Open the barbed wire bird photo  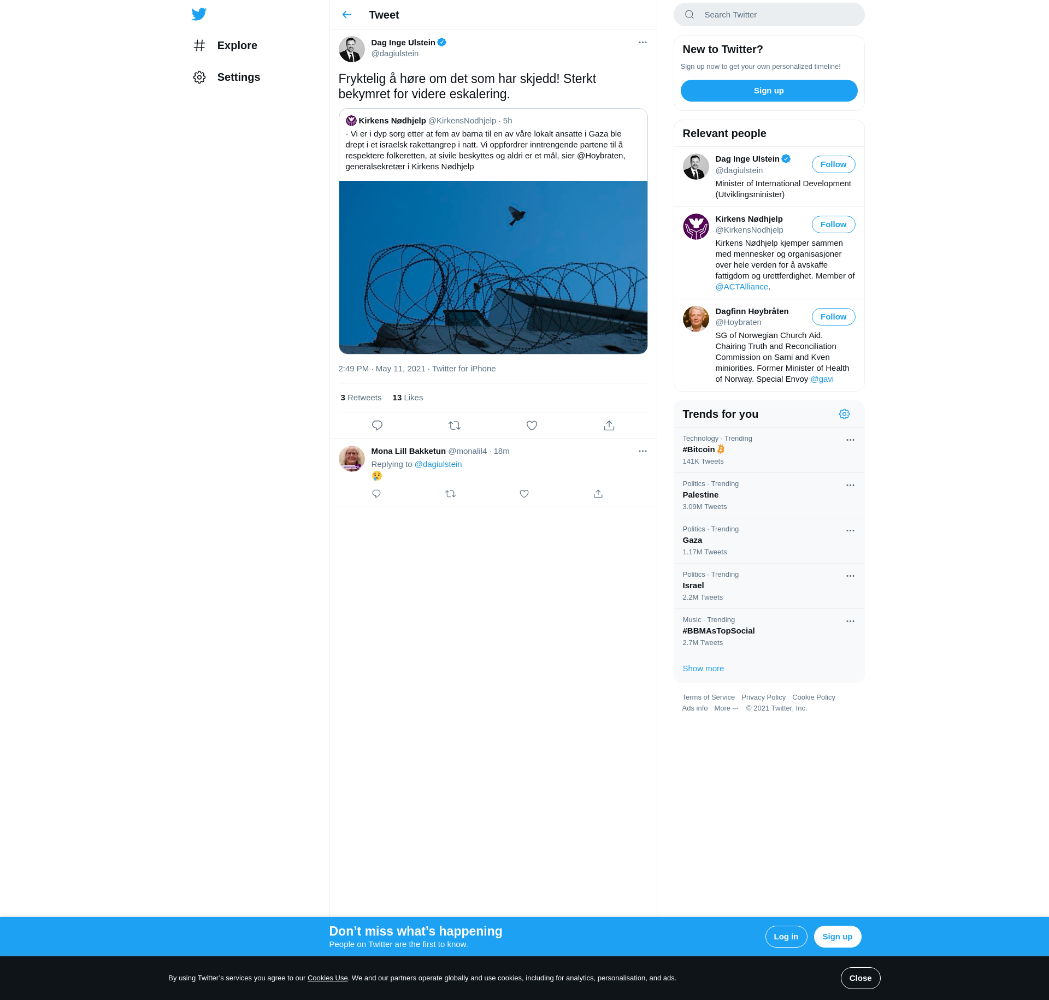493,267
